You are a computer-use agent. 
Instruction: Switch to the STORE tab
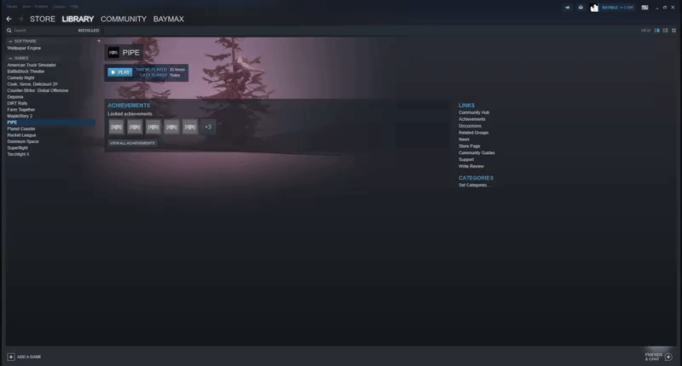[x=43, y=19]
